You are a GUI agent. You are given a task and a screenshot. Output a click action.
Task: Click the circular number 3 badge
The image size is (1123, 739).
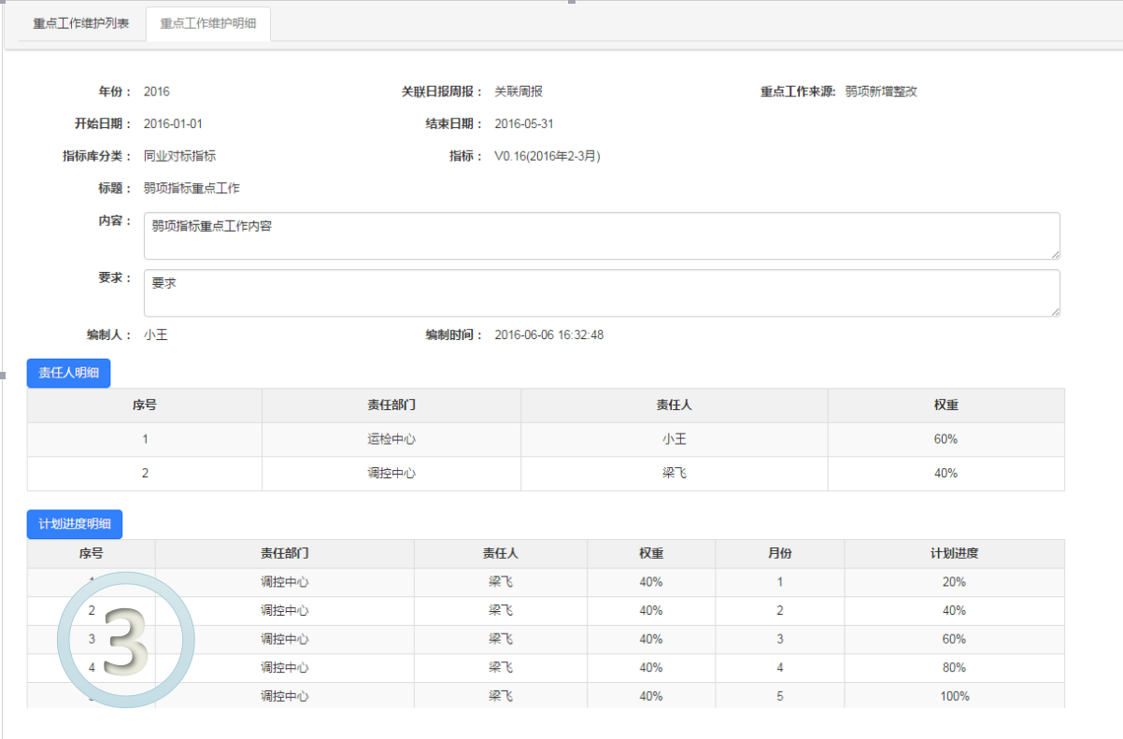126,639
